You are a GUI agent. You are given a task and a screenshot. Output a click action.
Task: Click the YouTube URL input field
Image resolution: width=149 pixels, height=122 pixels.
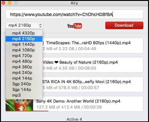click(x=74, y=14)
